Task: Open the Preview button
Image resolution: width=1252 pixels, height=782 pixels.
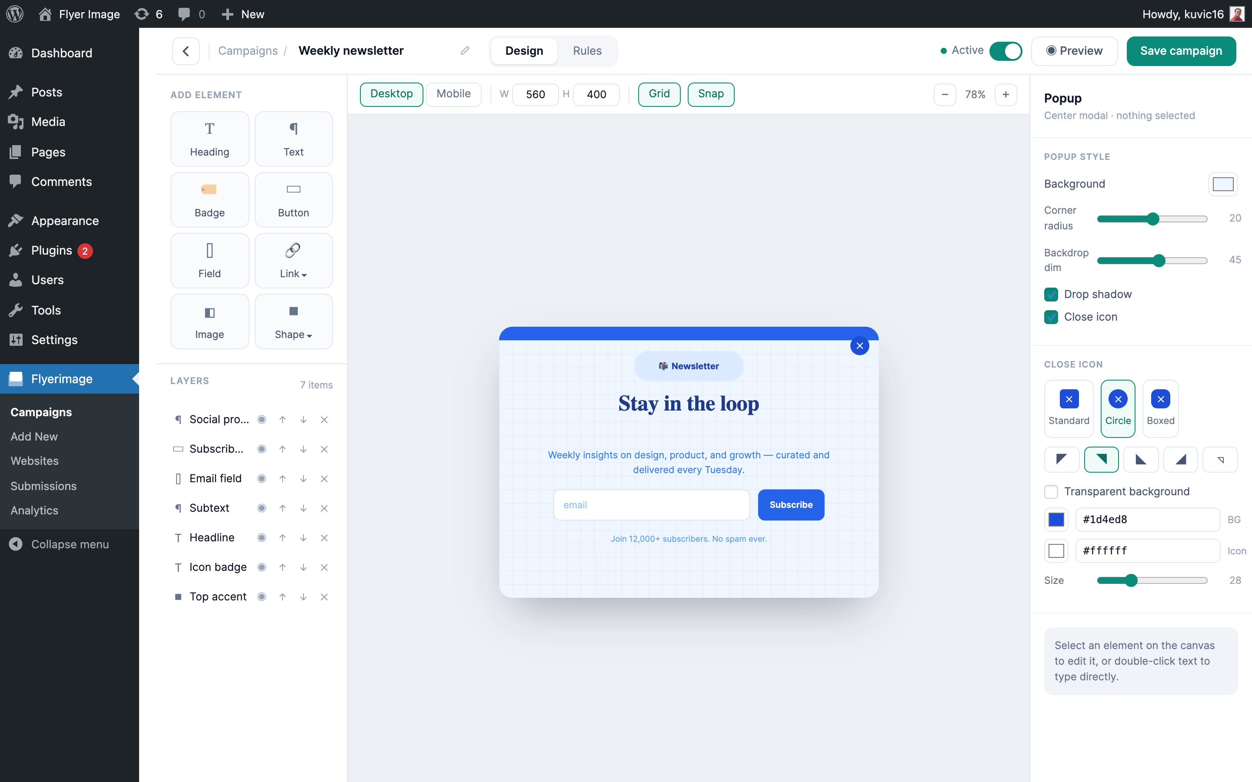Action: coord(1074,51)
